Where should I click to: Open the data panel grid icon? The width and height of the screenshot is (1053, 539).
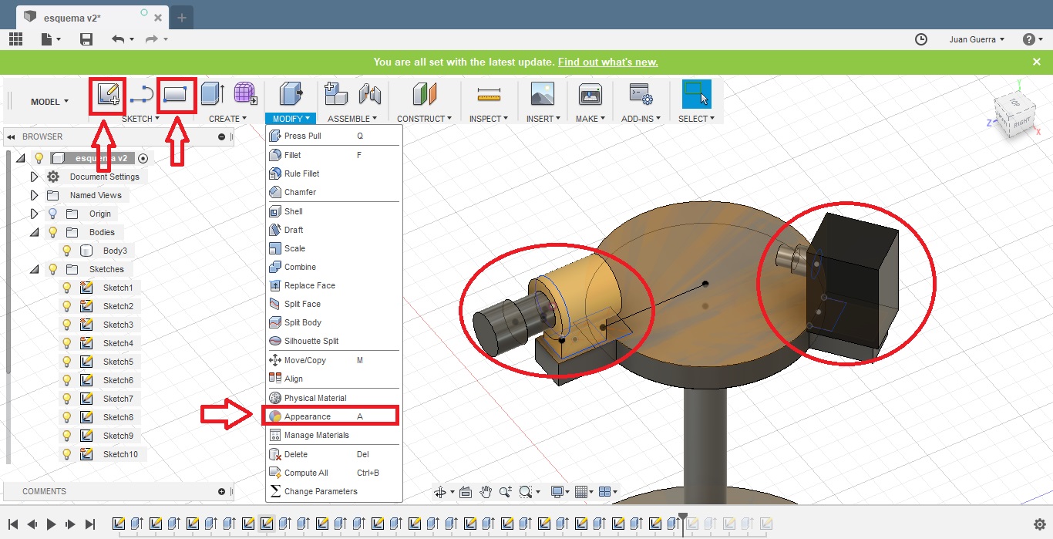coord(15,39)
